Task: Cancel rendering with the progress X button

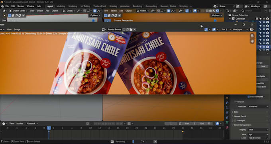Action: pos(155,142)
